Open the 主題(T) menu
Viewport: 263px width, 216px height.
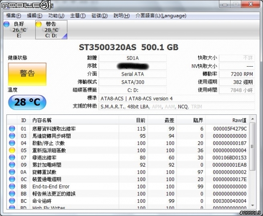[x=78, y=16]
